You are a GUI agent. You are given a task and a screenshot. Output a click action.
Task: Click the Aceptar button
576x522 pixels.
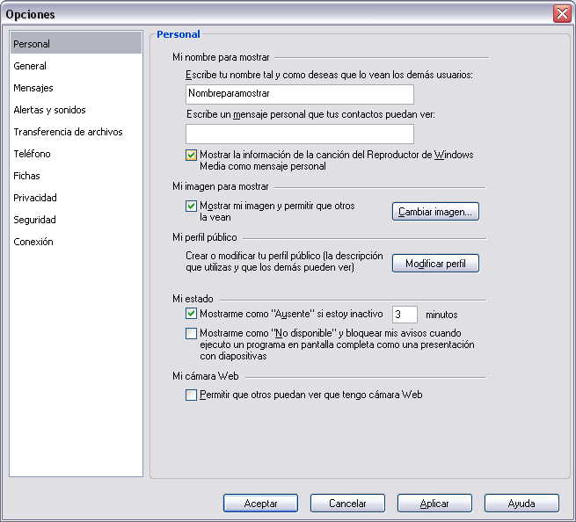[x=260, y=503]
